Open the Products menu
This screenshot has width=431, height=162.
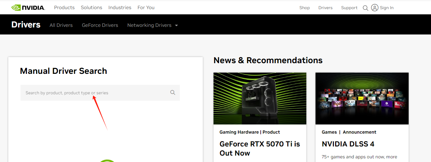click(x=64, y=8)
